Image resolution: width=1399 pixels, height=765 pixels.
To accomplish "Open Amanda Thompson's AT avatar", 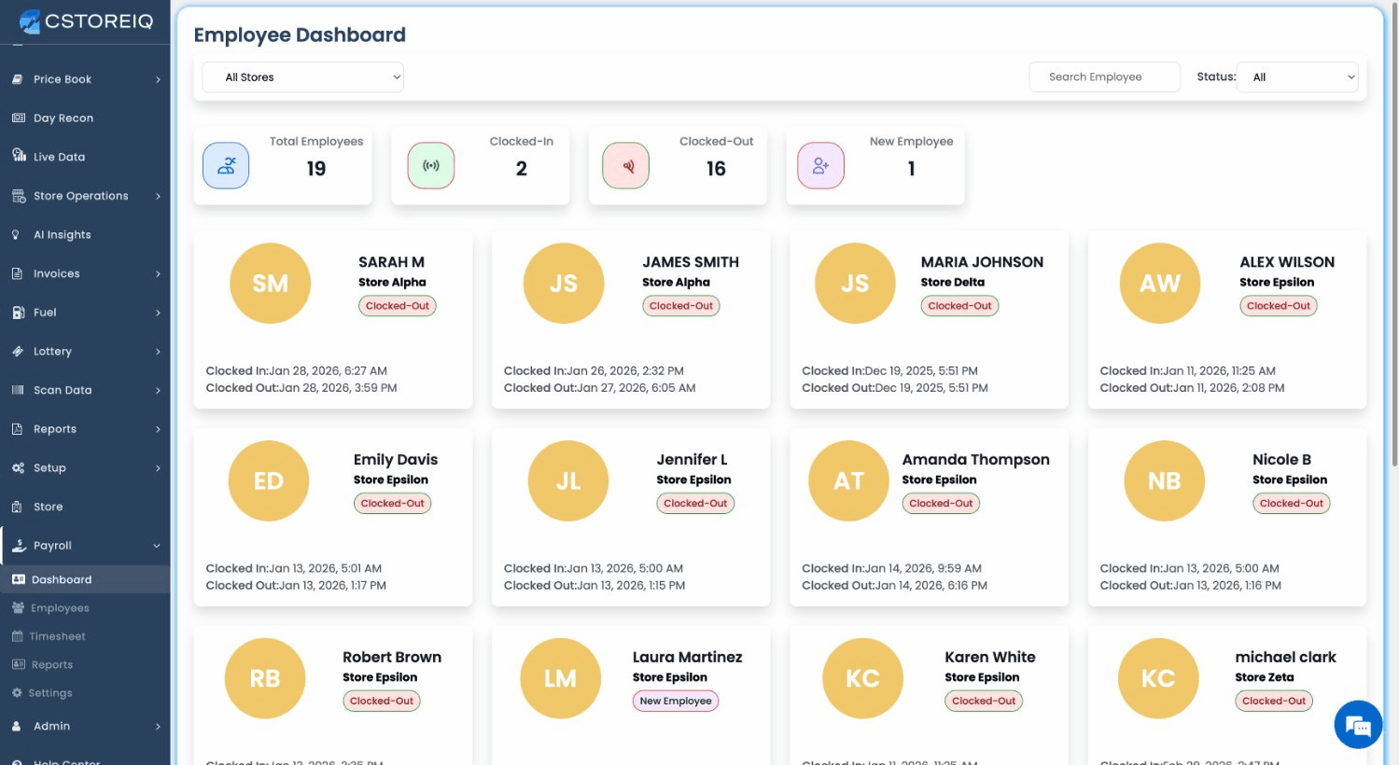I will coord(848,481).
